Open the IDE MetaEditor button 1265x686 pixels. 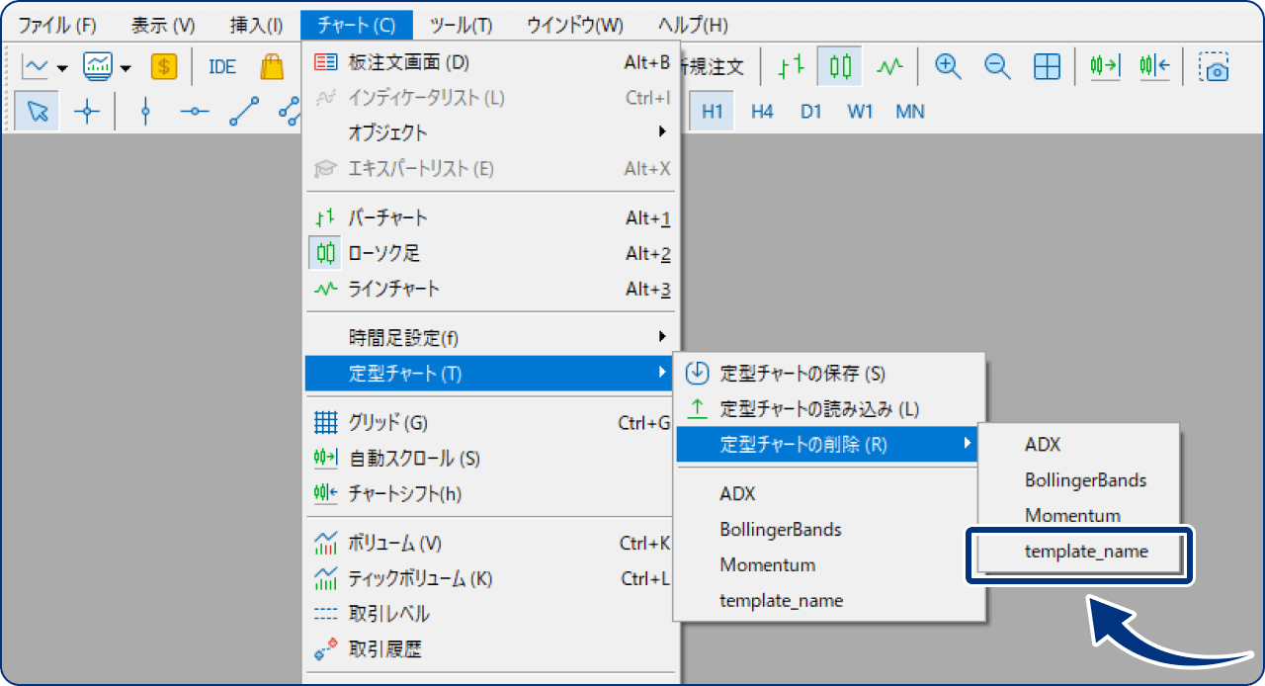[x=222, y=66]
